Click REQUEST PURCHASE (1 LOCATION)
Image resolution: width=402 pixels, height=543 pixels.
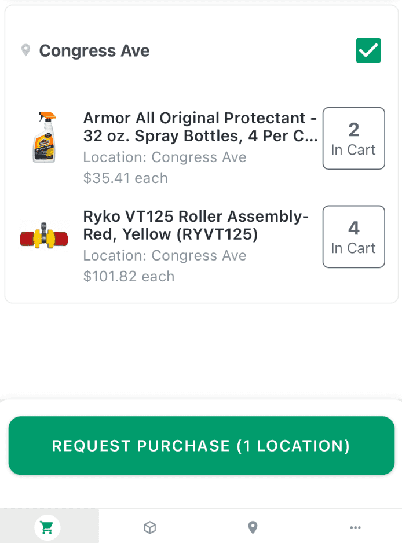pos(201,446)
